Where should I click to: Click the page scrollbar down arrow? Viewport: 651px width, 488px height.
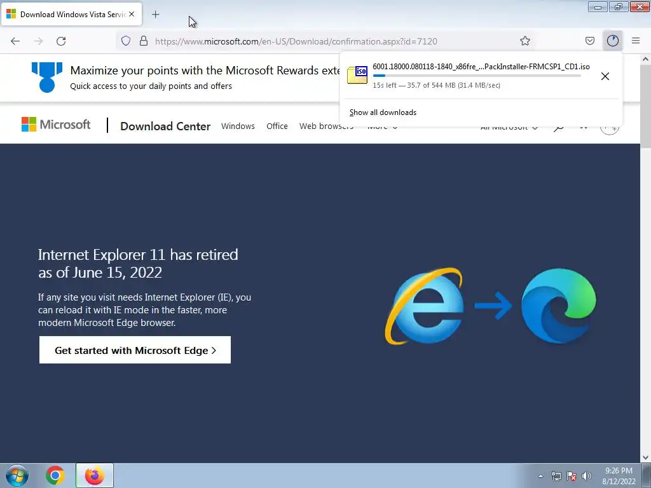coord(646,457)
